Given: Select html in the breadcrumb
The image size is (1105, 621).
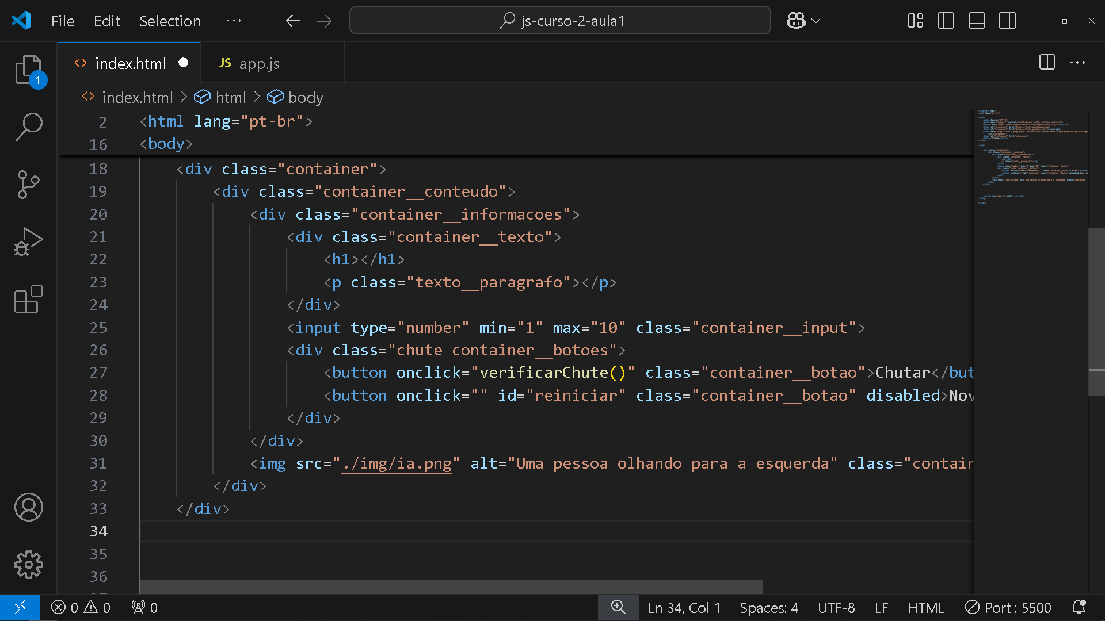Looking at the screenshot, I should tap(231, 98).
